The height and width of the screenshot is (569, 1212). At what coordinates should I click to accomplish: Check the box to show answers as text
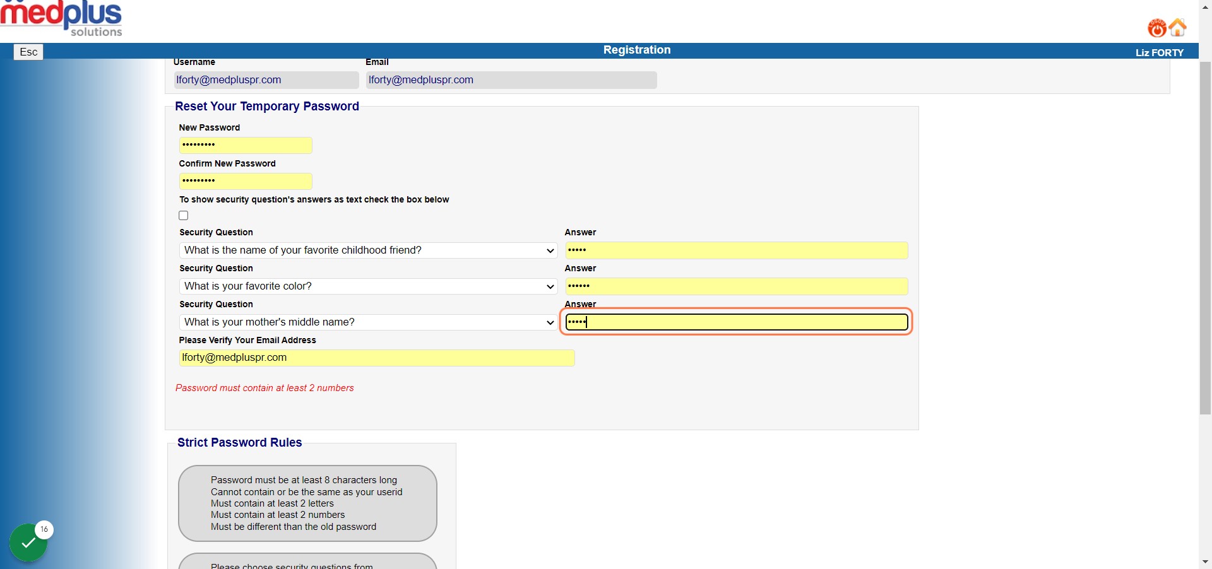(x=184, y=216)
